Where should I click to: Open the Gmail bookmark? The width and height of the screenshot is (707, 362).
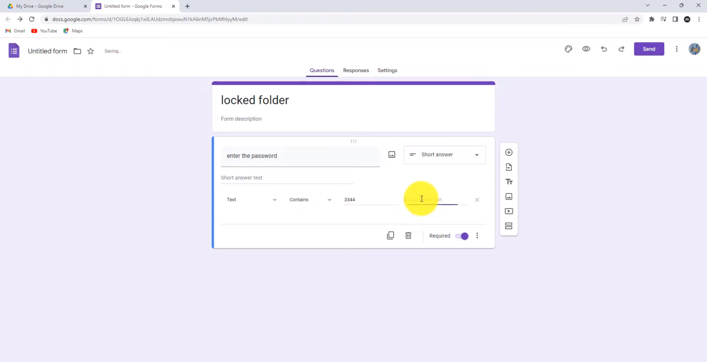click(x=15, y=31)
